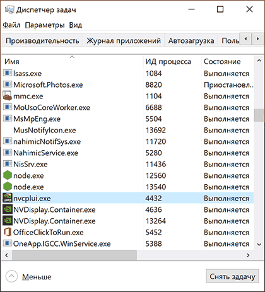Switch to the Производительность tab
265x292 pixels.
click(x=42, y=40)
